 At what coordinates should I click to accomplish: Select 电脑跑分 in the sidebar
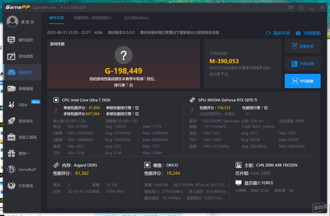point(22,72)
